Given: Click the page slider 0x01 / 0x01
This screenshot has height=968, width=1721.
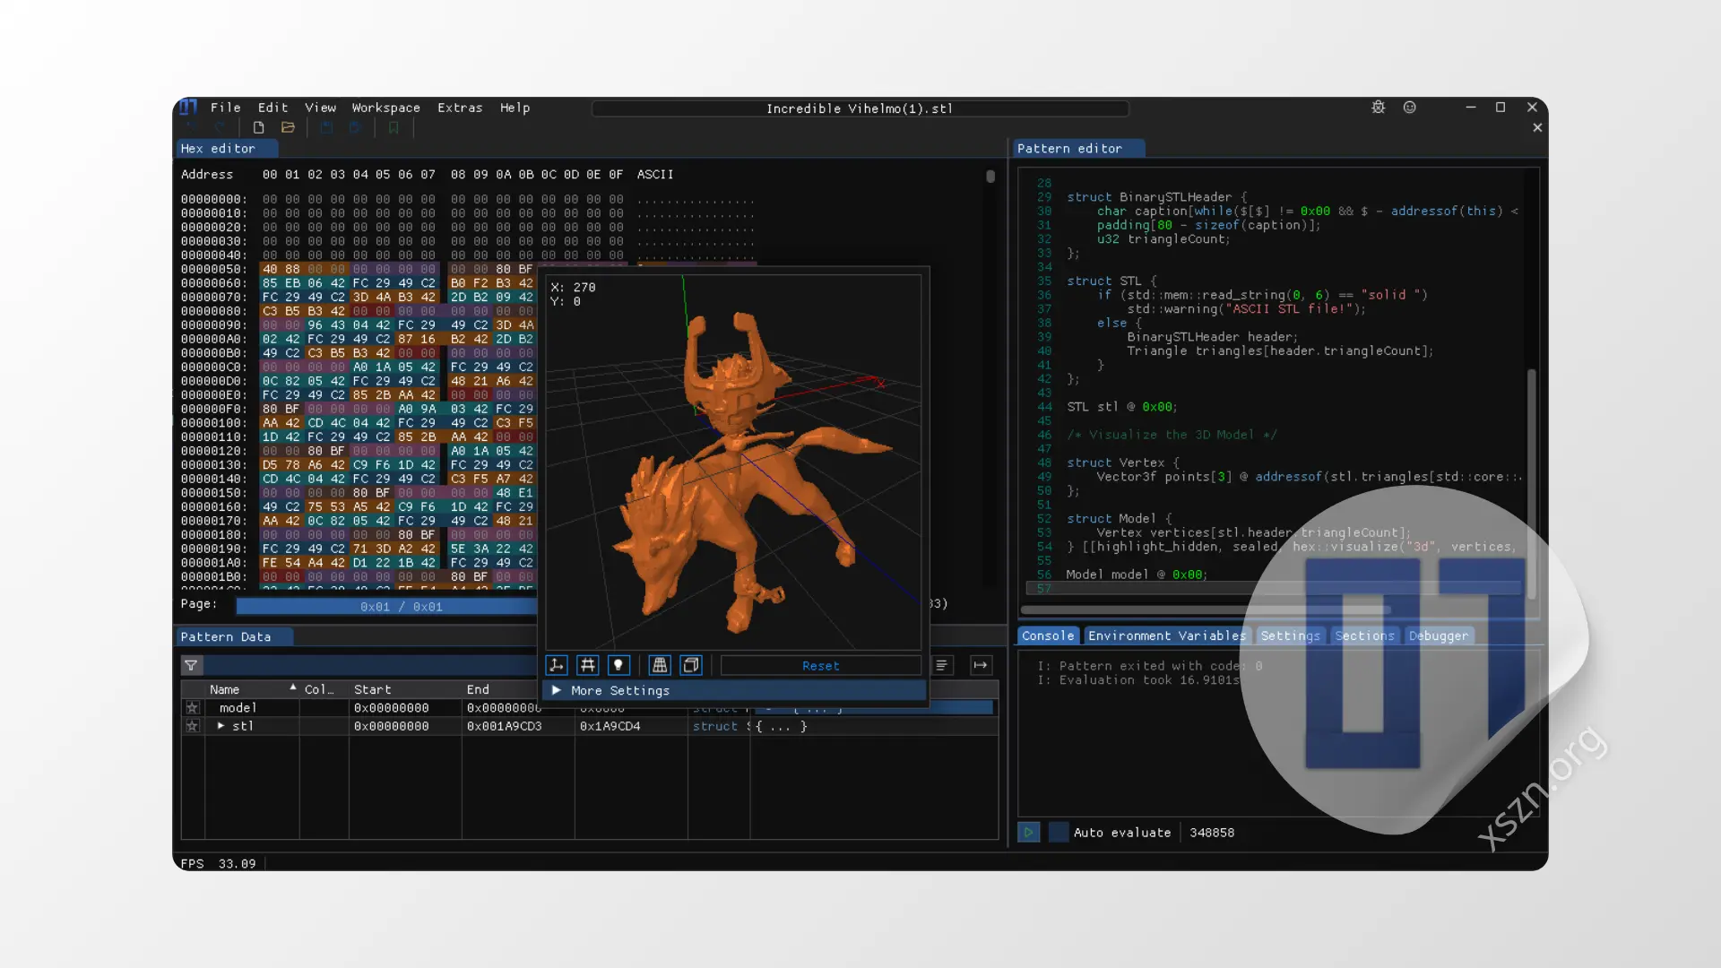Looking at the screenshot, I should [x=401, y=607].
